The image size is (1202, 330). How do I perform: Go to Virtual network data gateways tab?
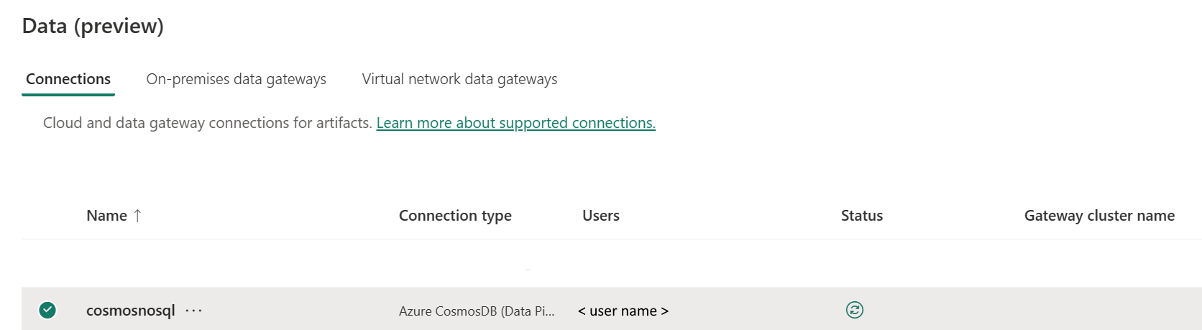(x=459, y=79)
